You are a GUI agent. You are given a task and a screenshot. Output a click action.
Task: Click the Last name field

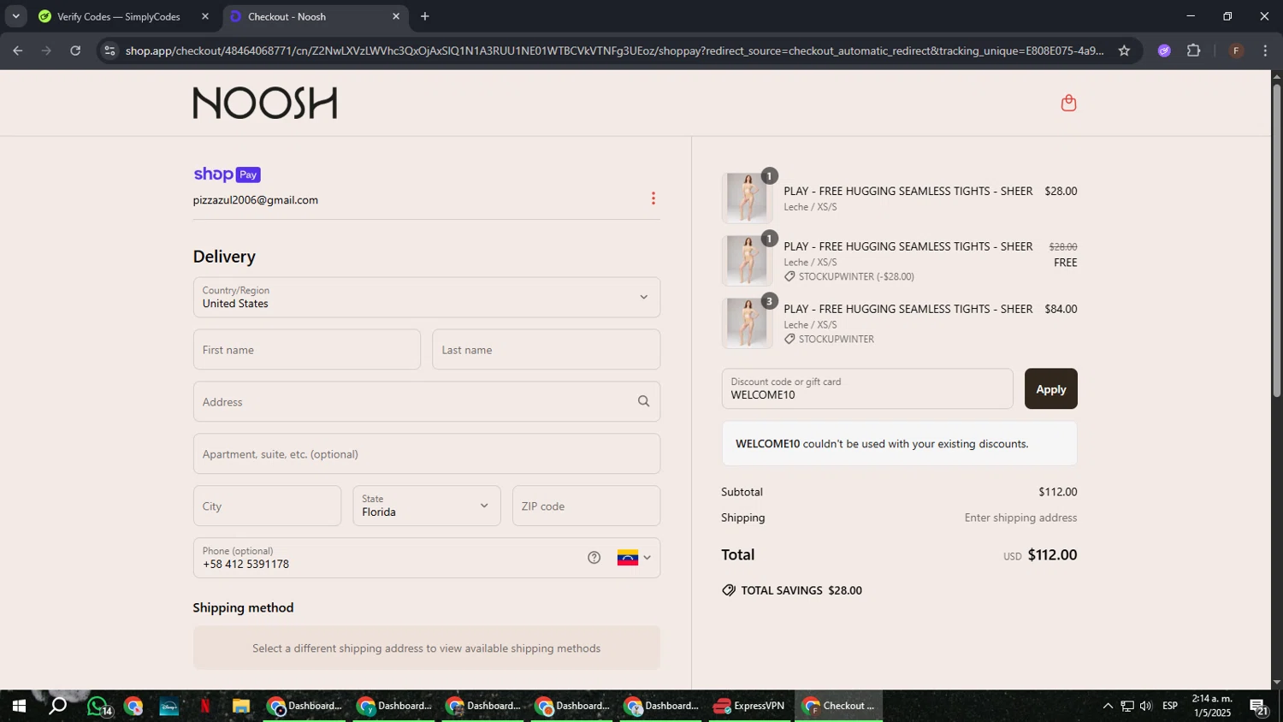point(546,349)
